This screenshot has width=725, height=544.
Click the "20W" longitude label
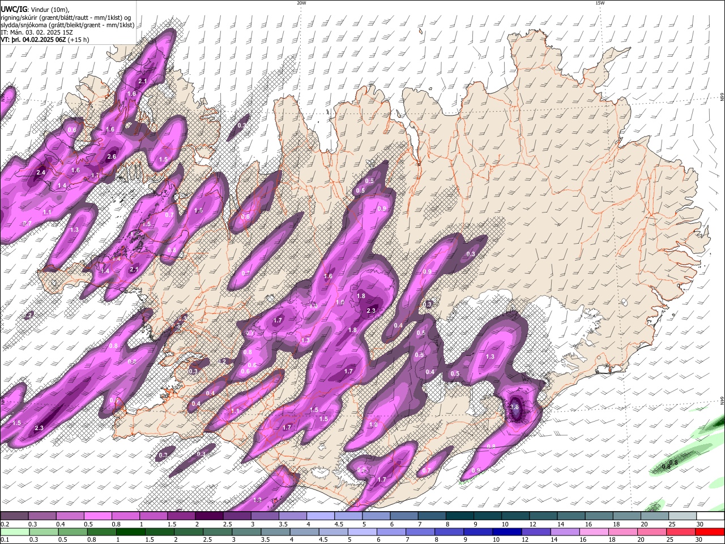coord(301,3)
